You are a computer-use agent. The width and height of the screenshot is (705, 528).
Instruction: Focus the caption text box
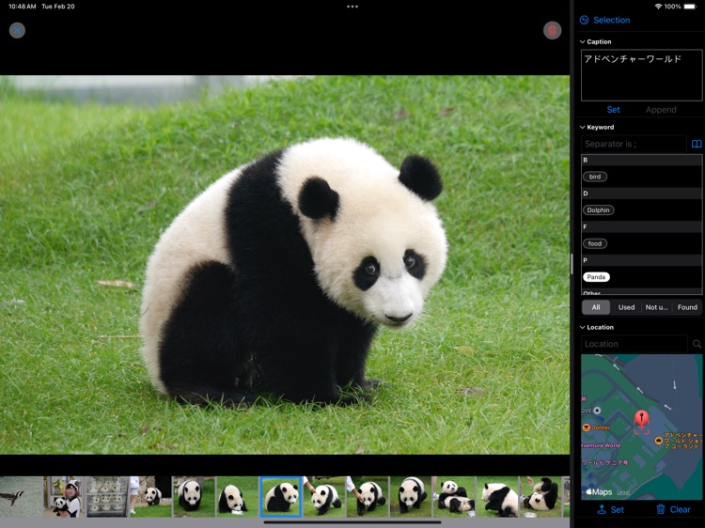(642, 75)
